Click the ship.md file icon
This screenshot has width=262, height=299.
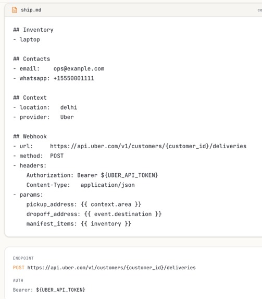coord(15,10)
